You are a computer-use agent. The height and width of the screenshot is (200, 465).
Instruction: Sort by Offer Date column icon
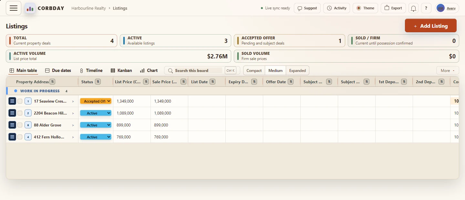[291, 82]
